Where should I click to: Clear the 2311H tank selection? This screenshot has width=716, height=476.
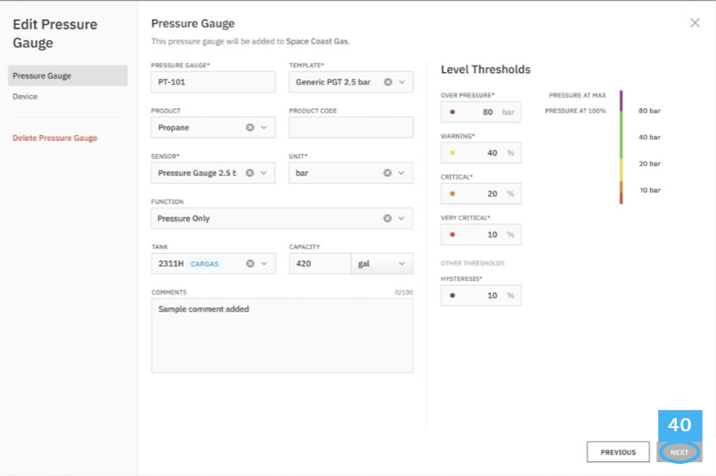tap(250, 264)
